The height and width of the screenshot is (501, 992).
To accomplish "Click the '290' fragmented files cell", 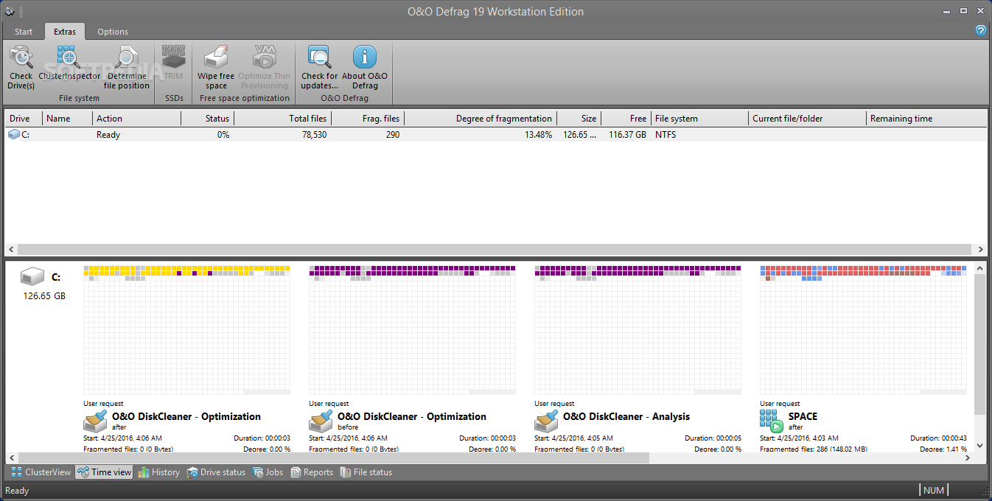I will (392, 135).
